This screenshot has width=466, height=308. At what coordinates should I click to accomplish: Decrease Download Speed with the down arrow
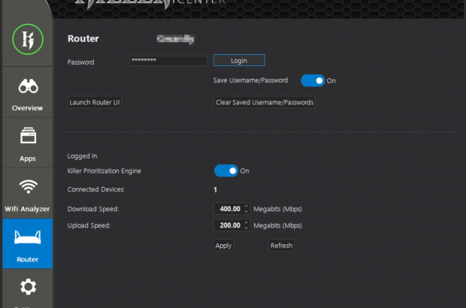pos(246,211)
